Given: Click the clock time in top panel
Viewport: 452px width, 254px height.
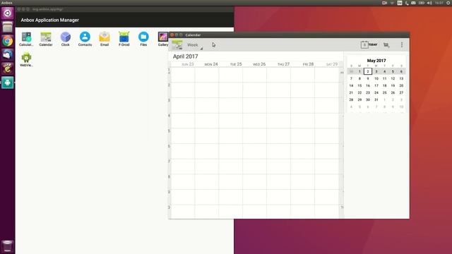Looking at the screenshot, I should (x=439, y=3).
